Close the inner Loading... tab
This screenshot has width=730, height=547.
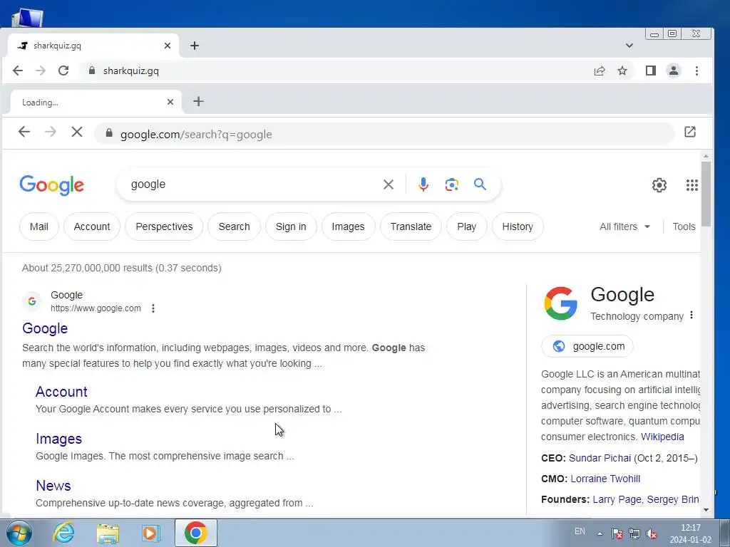[170, 102]
